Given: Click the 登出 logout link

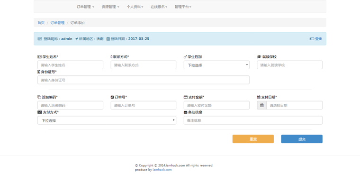Looking at the screenshot, I should 319,39.
